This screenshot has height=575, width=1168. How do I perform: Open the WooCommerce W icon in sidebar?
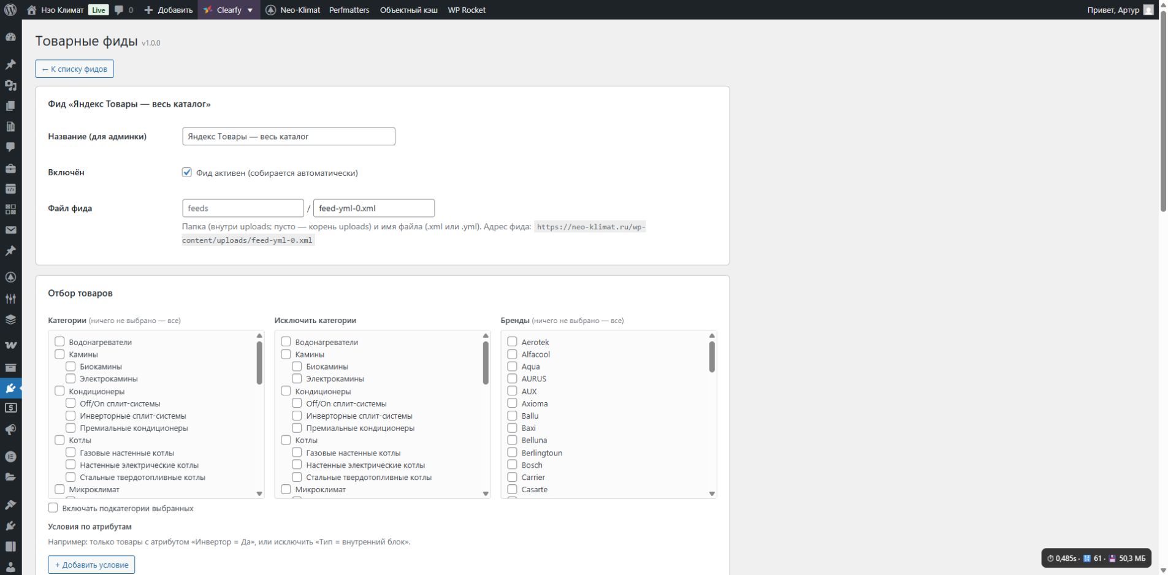10,345
